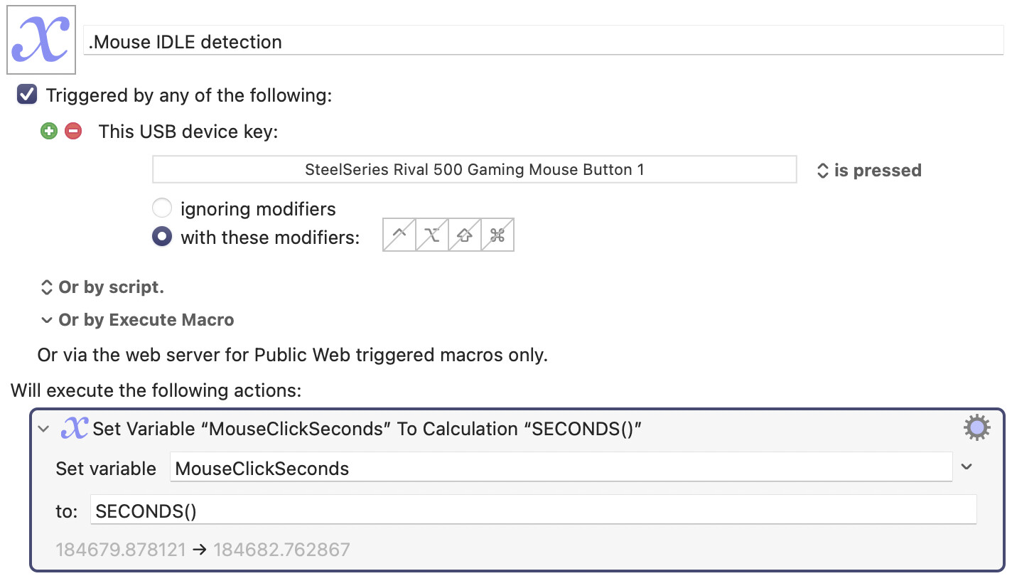Collapse the Set Variable action
The image size is (1012, 576).
[x=44, y=429]
